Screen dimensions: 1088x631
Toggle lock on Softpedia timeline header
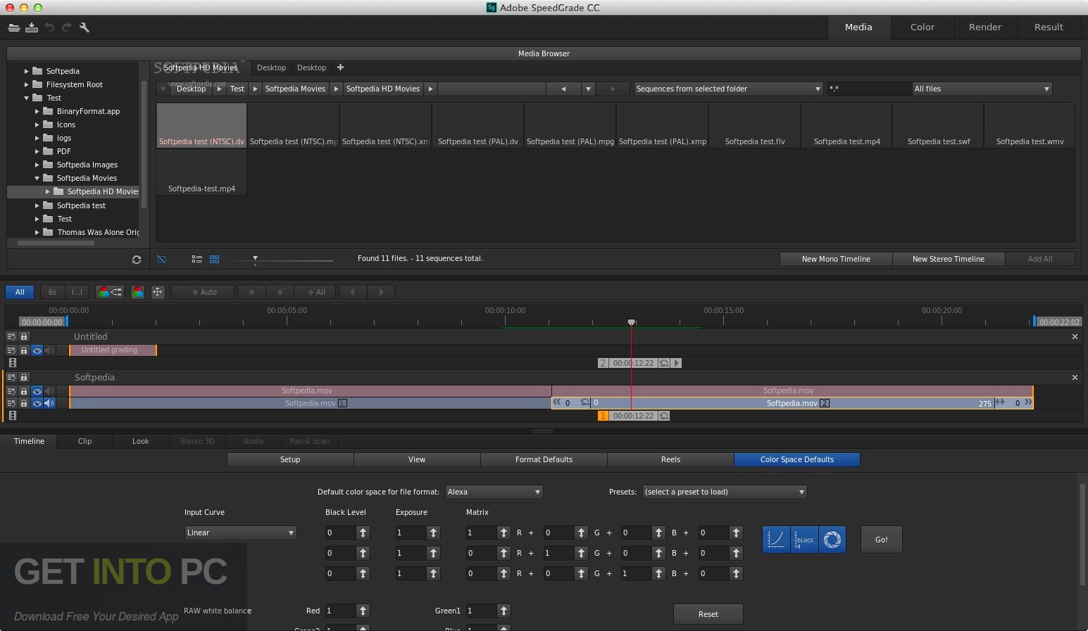[x=23, y=377]
